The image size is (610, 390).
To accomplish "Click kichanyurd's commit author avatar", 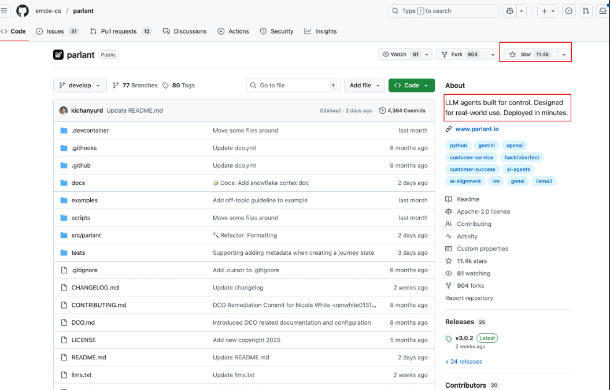I will (x=64, y=110).
